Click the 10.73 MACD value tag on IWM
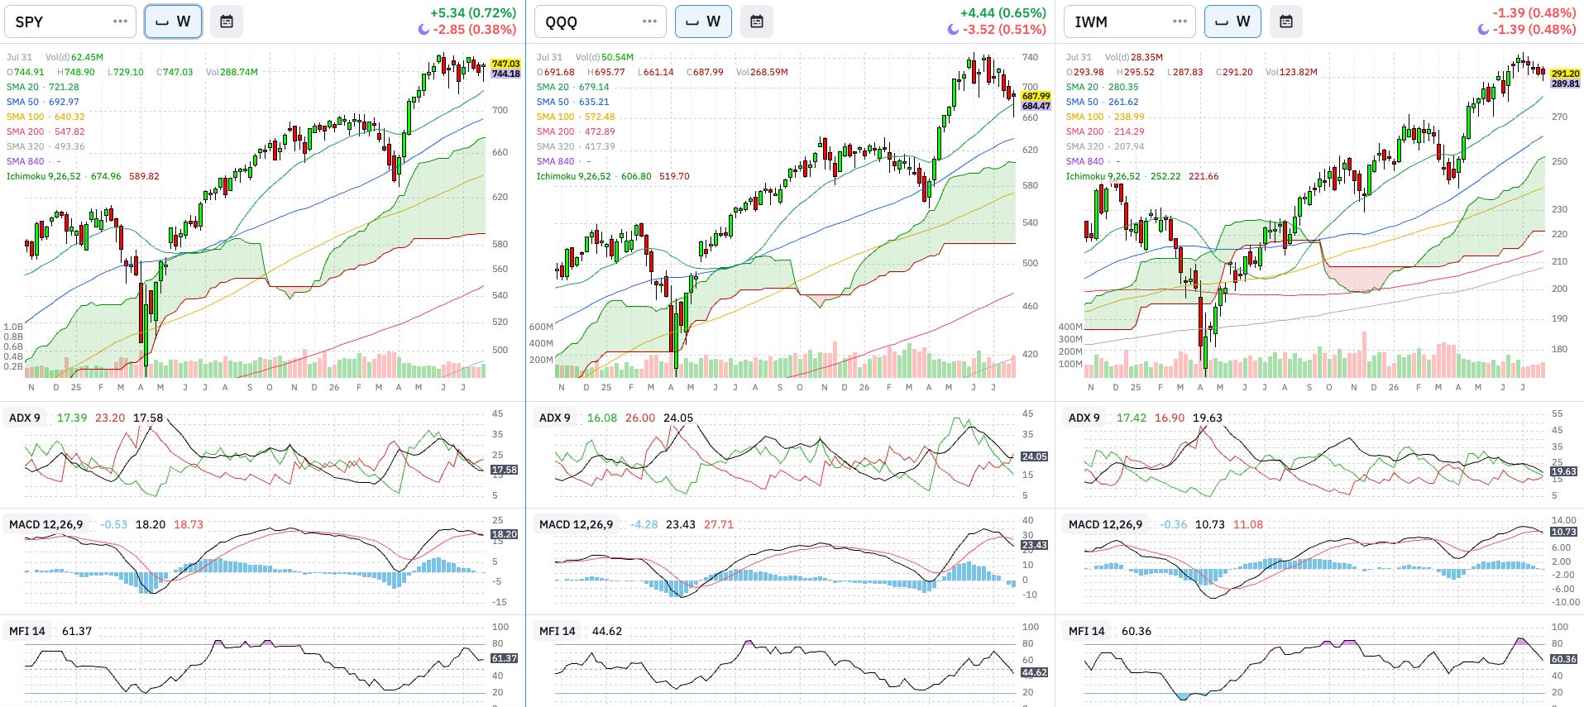 click(1563, 532)
